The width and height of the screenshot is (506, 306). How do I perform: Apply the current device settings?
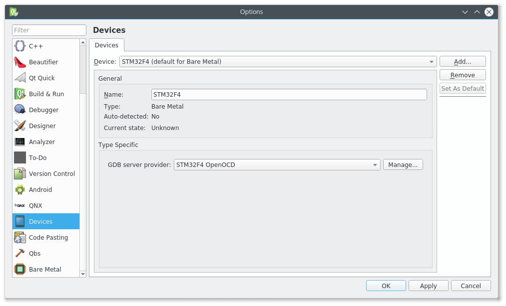tap(428, 286)
